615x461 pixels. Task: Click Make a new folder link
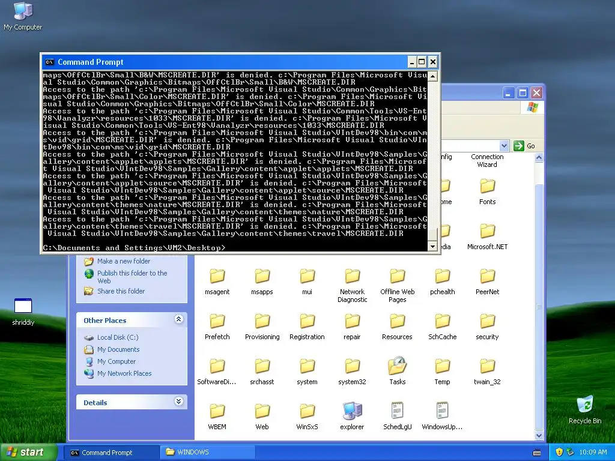124,261
